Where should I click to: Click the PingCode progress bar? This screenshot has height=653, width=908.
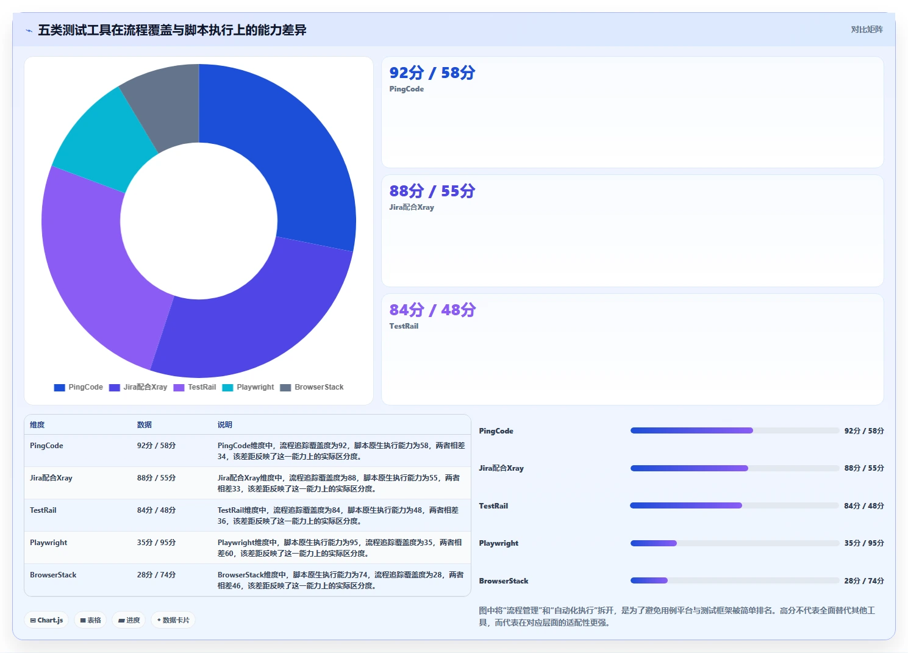[735, 430]
